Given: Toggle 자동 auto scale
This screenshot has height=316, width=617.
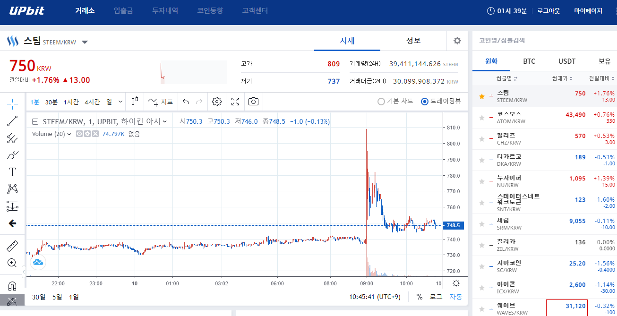Looking at the screenshot, I should 456,297.
